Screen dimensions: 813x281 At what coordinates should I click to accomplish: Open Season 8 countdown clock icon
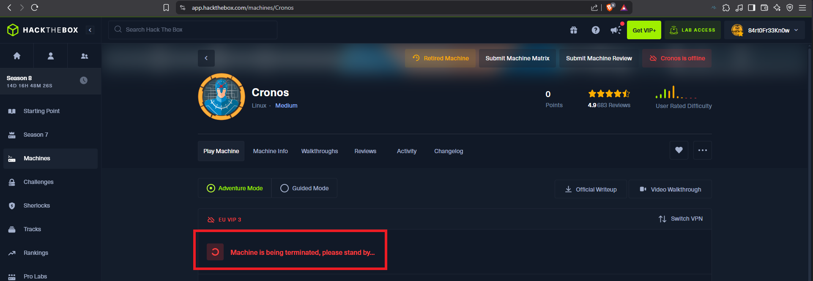[x=84, y=80]
